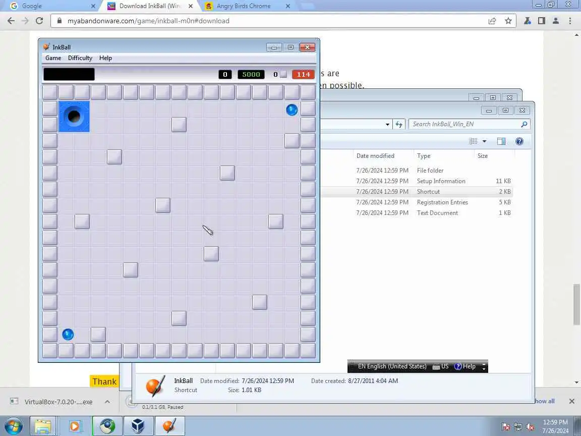Viewport: 581px width, 436px height.
Task: Click the network tray icon
Action: (518, 427)
